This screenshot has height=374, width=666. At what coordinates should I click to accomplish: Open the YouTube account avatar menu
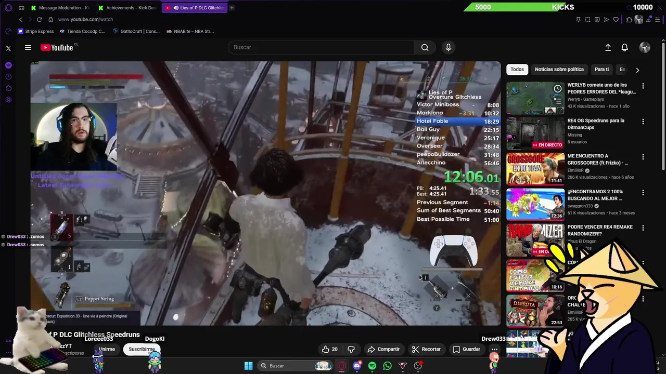tap(645, 47)
